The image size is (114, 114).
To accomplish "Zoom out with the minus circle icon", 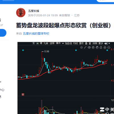I will point(109,47).
